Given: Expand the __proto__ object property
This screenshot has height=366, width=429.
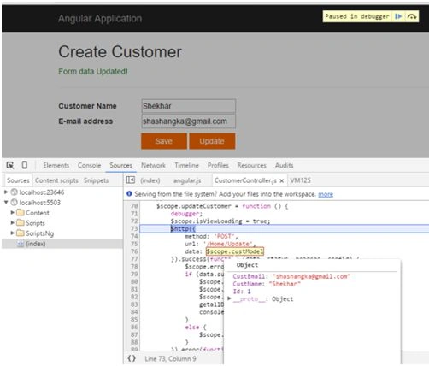Looking at the screenshot, I should pos(229,298).
